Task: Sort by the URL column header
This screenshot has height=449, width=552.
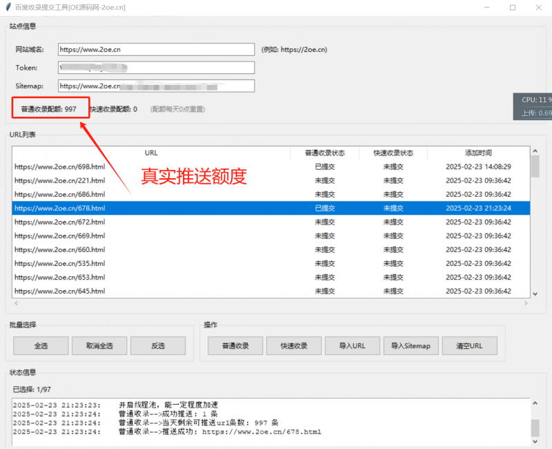Action: (x=151, y=153)
